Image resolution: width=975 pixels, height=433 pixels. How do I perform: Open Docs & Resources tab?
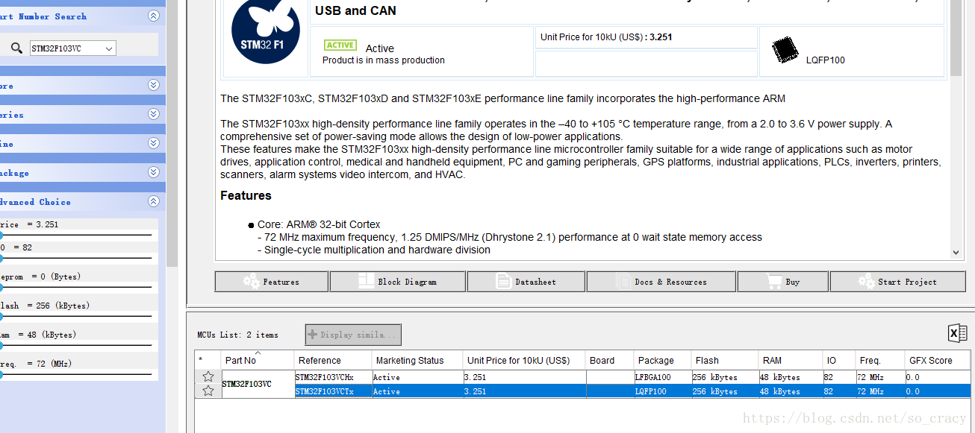[661, 282]
